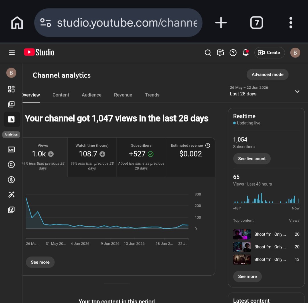Open the search icon in Studio header
308x303 pixels.
pyautogui.click(x=208, y=53)
